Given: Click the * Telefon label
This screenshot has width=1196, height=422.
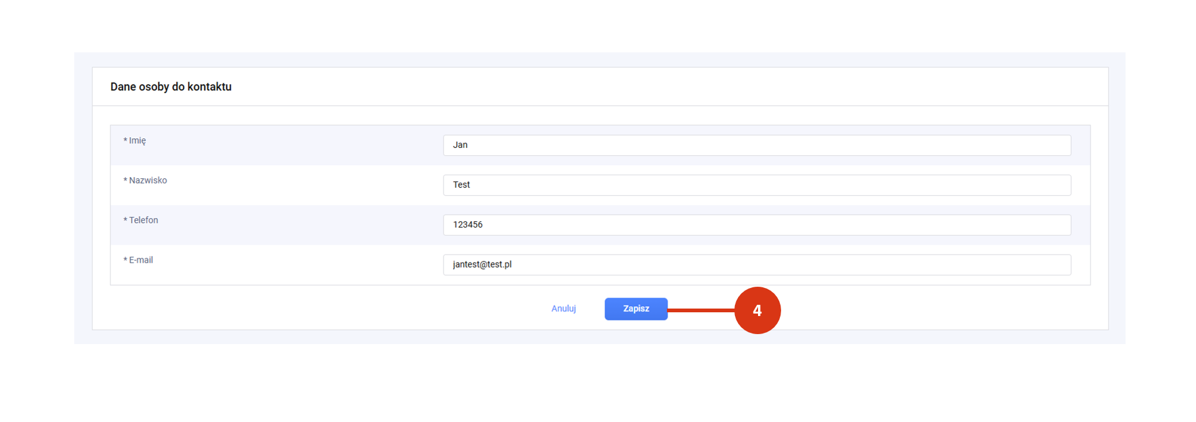Looking at the screenshot, I should 141,220.
